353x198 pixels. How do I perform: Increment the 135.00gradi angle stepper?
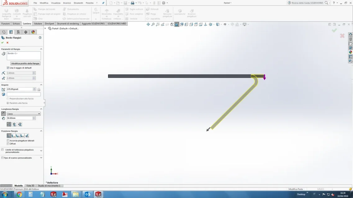[34, 88]
